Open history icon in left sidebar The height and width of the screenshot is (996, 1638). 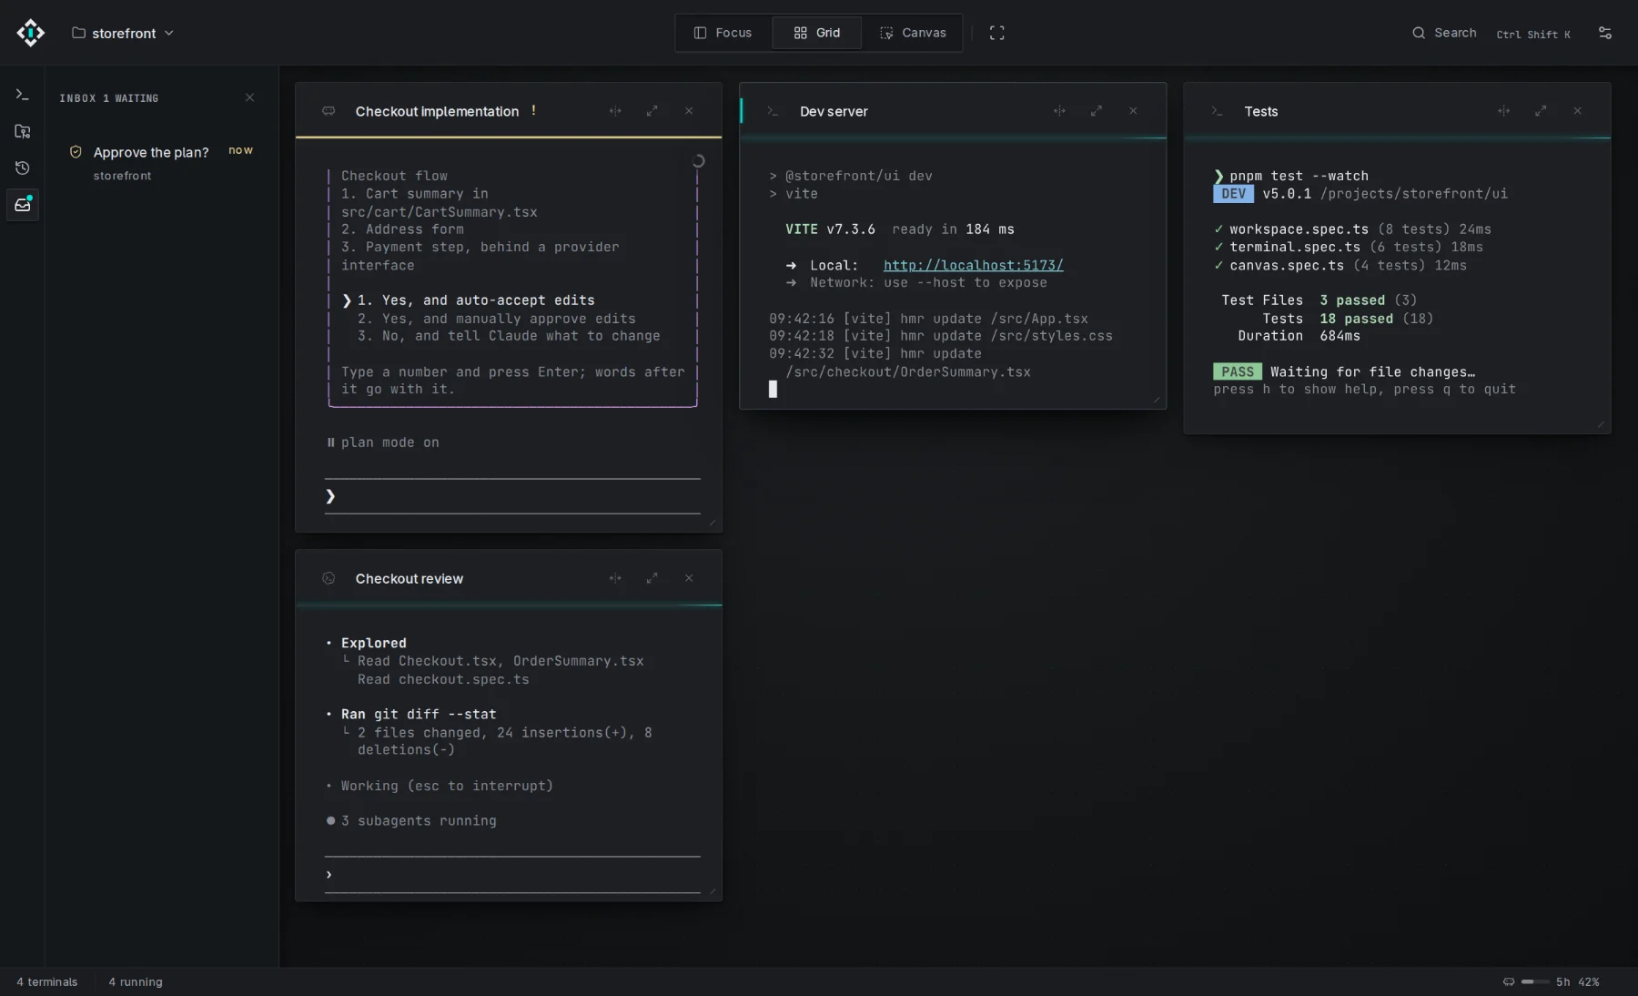23,168
